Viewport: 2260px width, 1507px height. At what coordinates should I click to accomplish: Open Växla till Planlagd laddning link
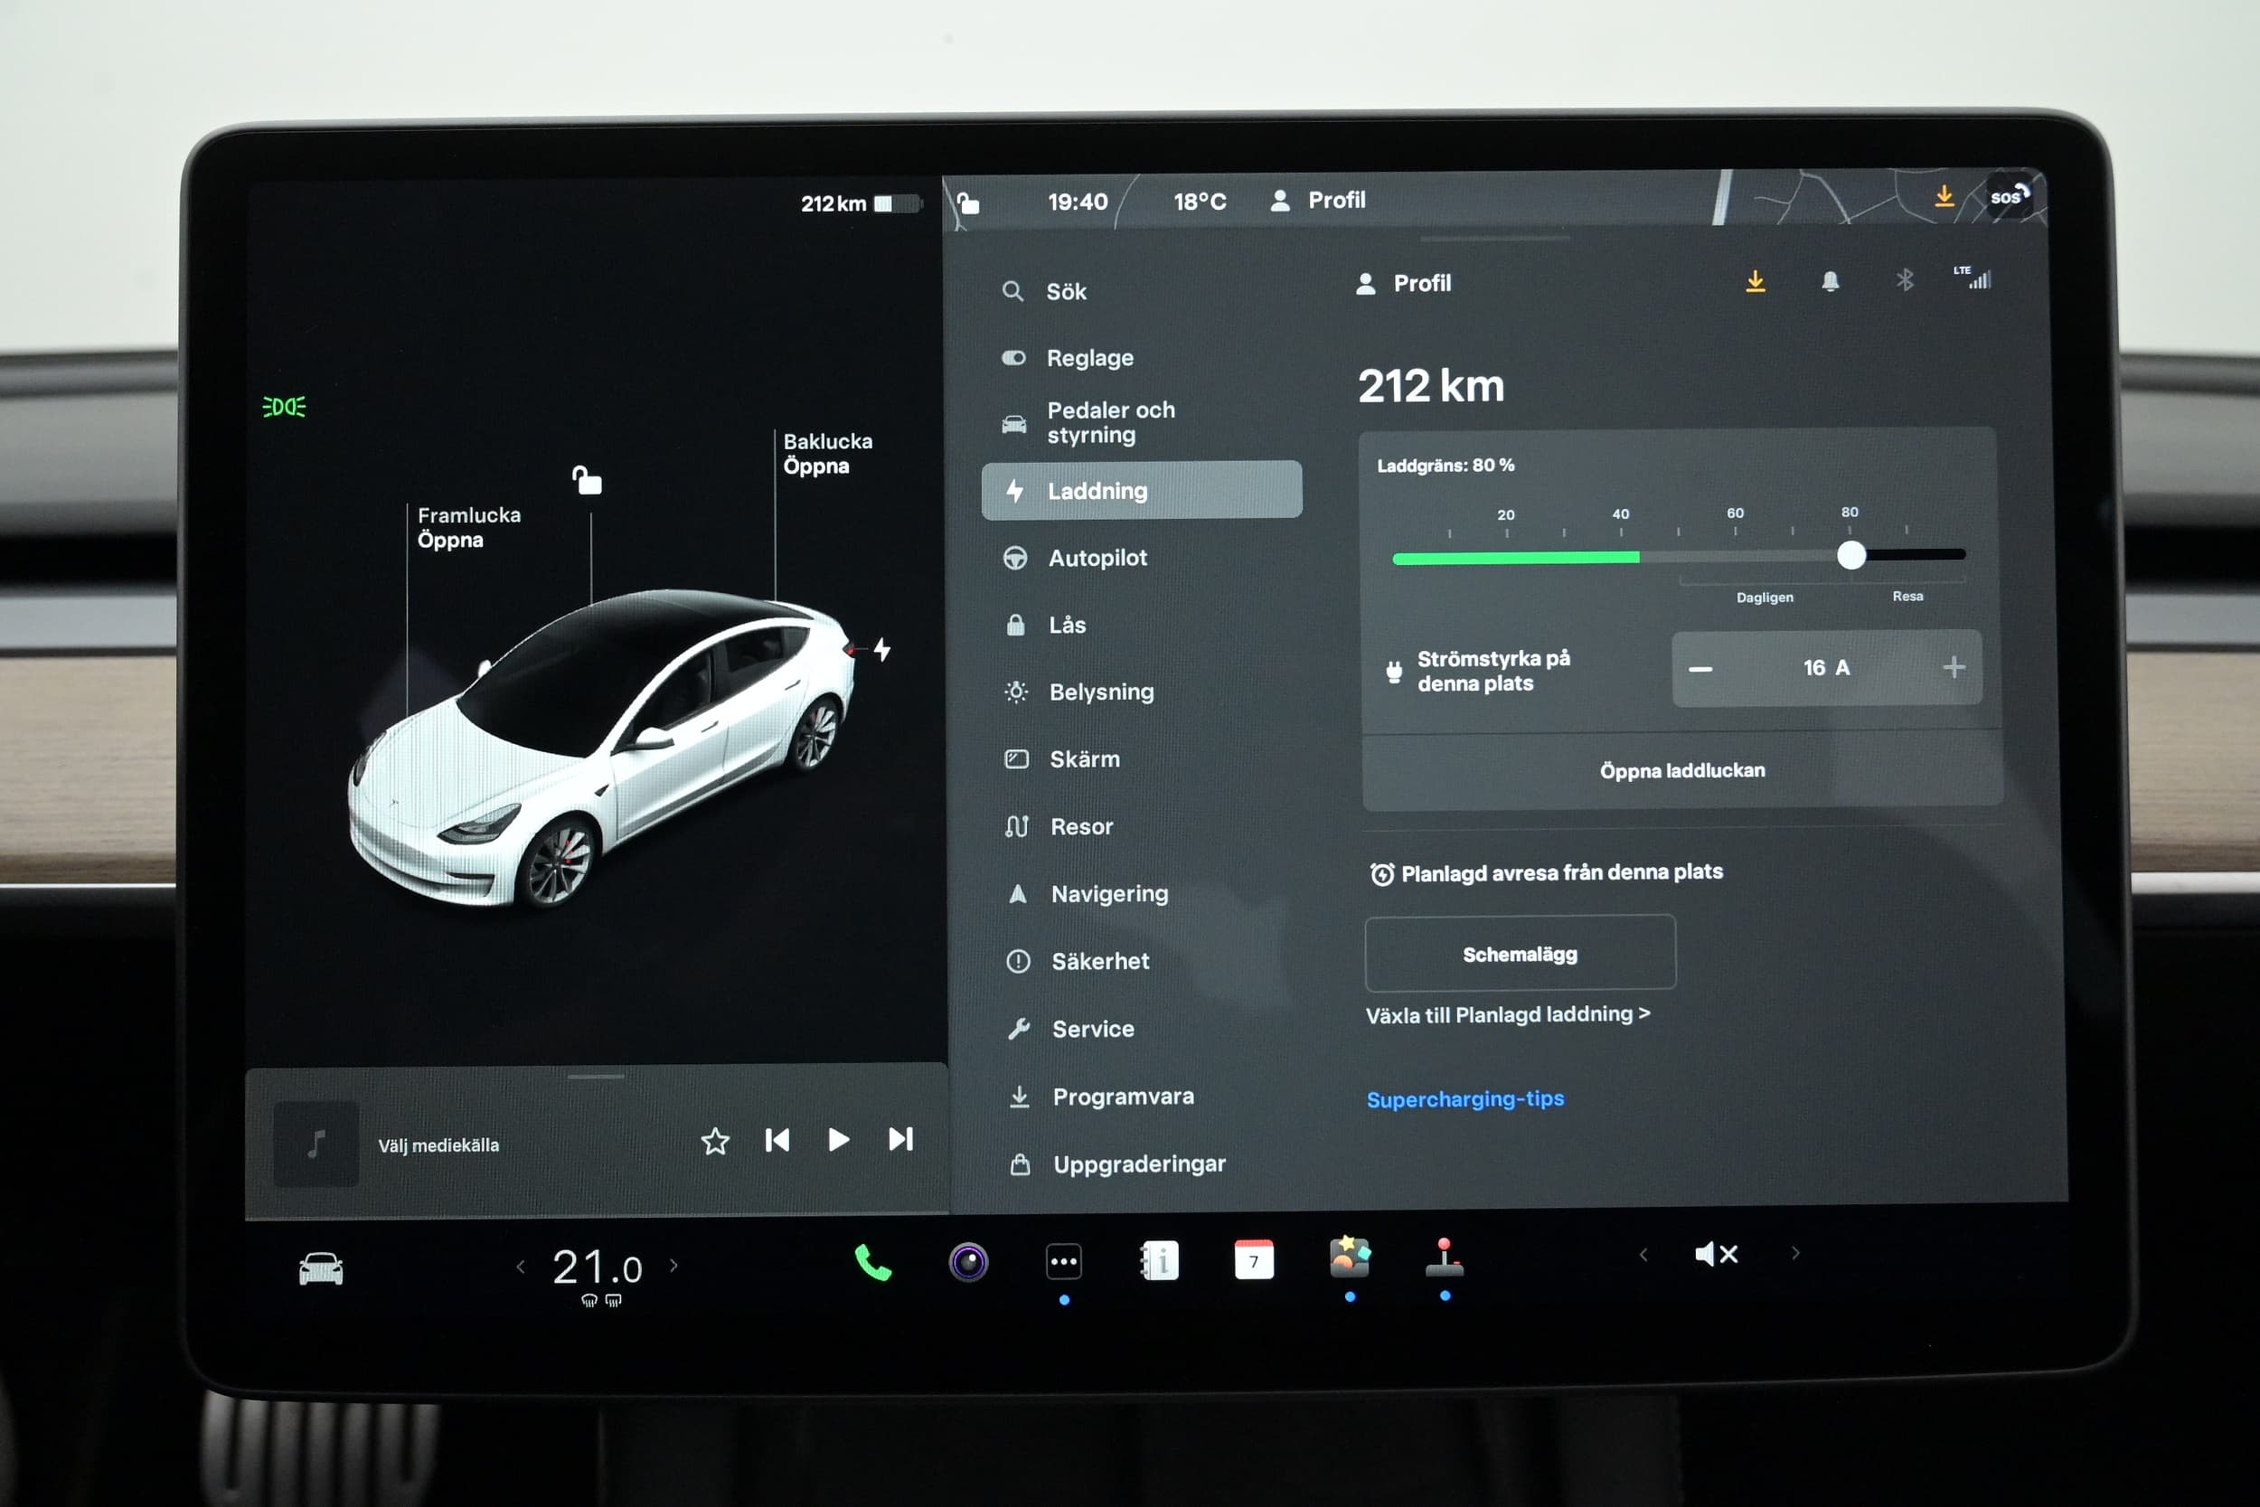click(x=1508, y=1014)
